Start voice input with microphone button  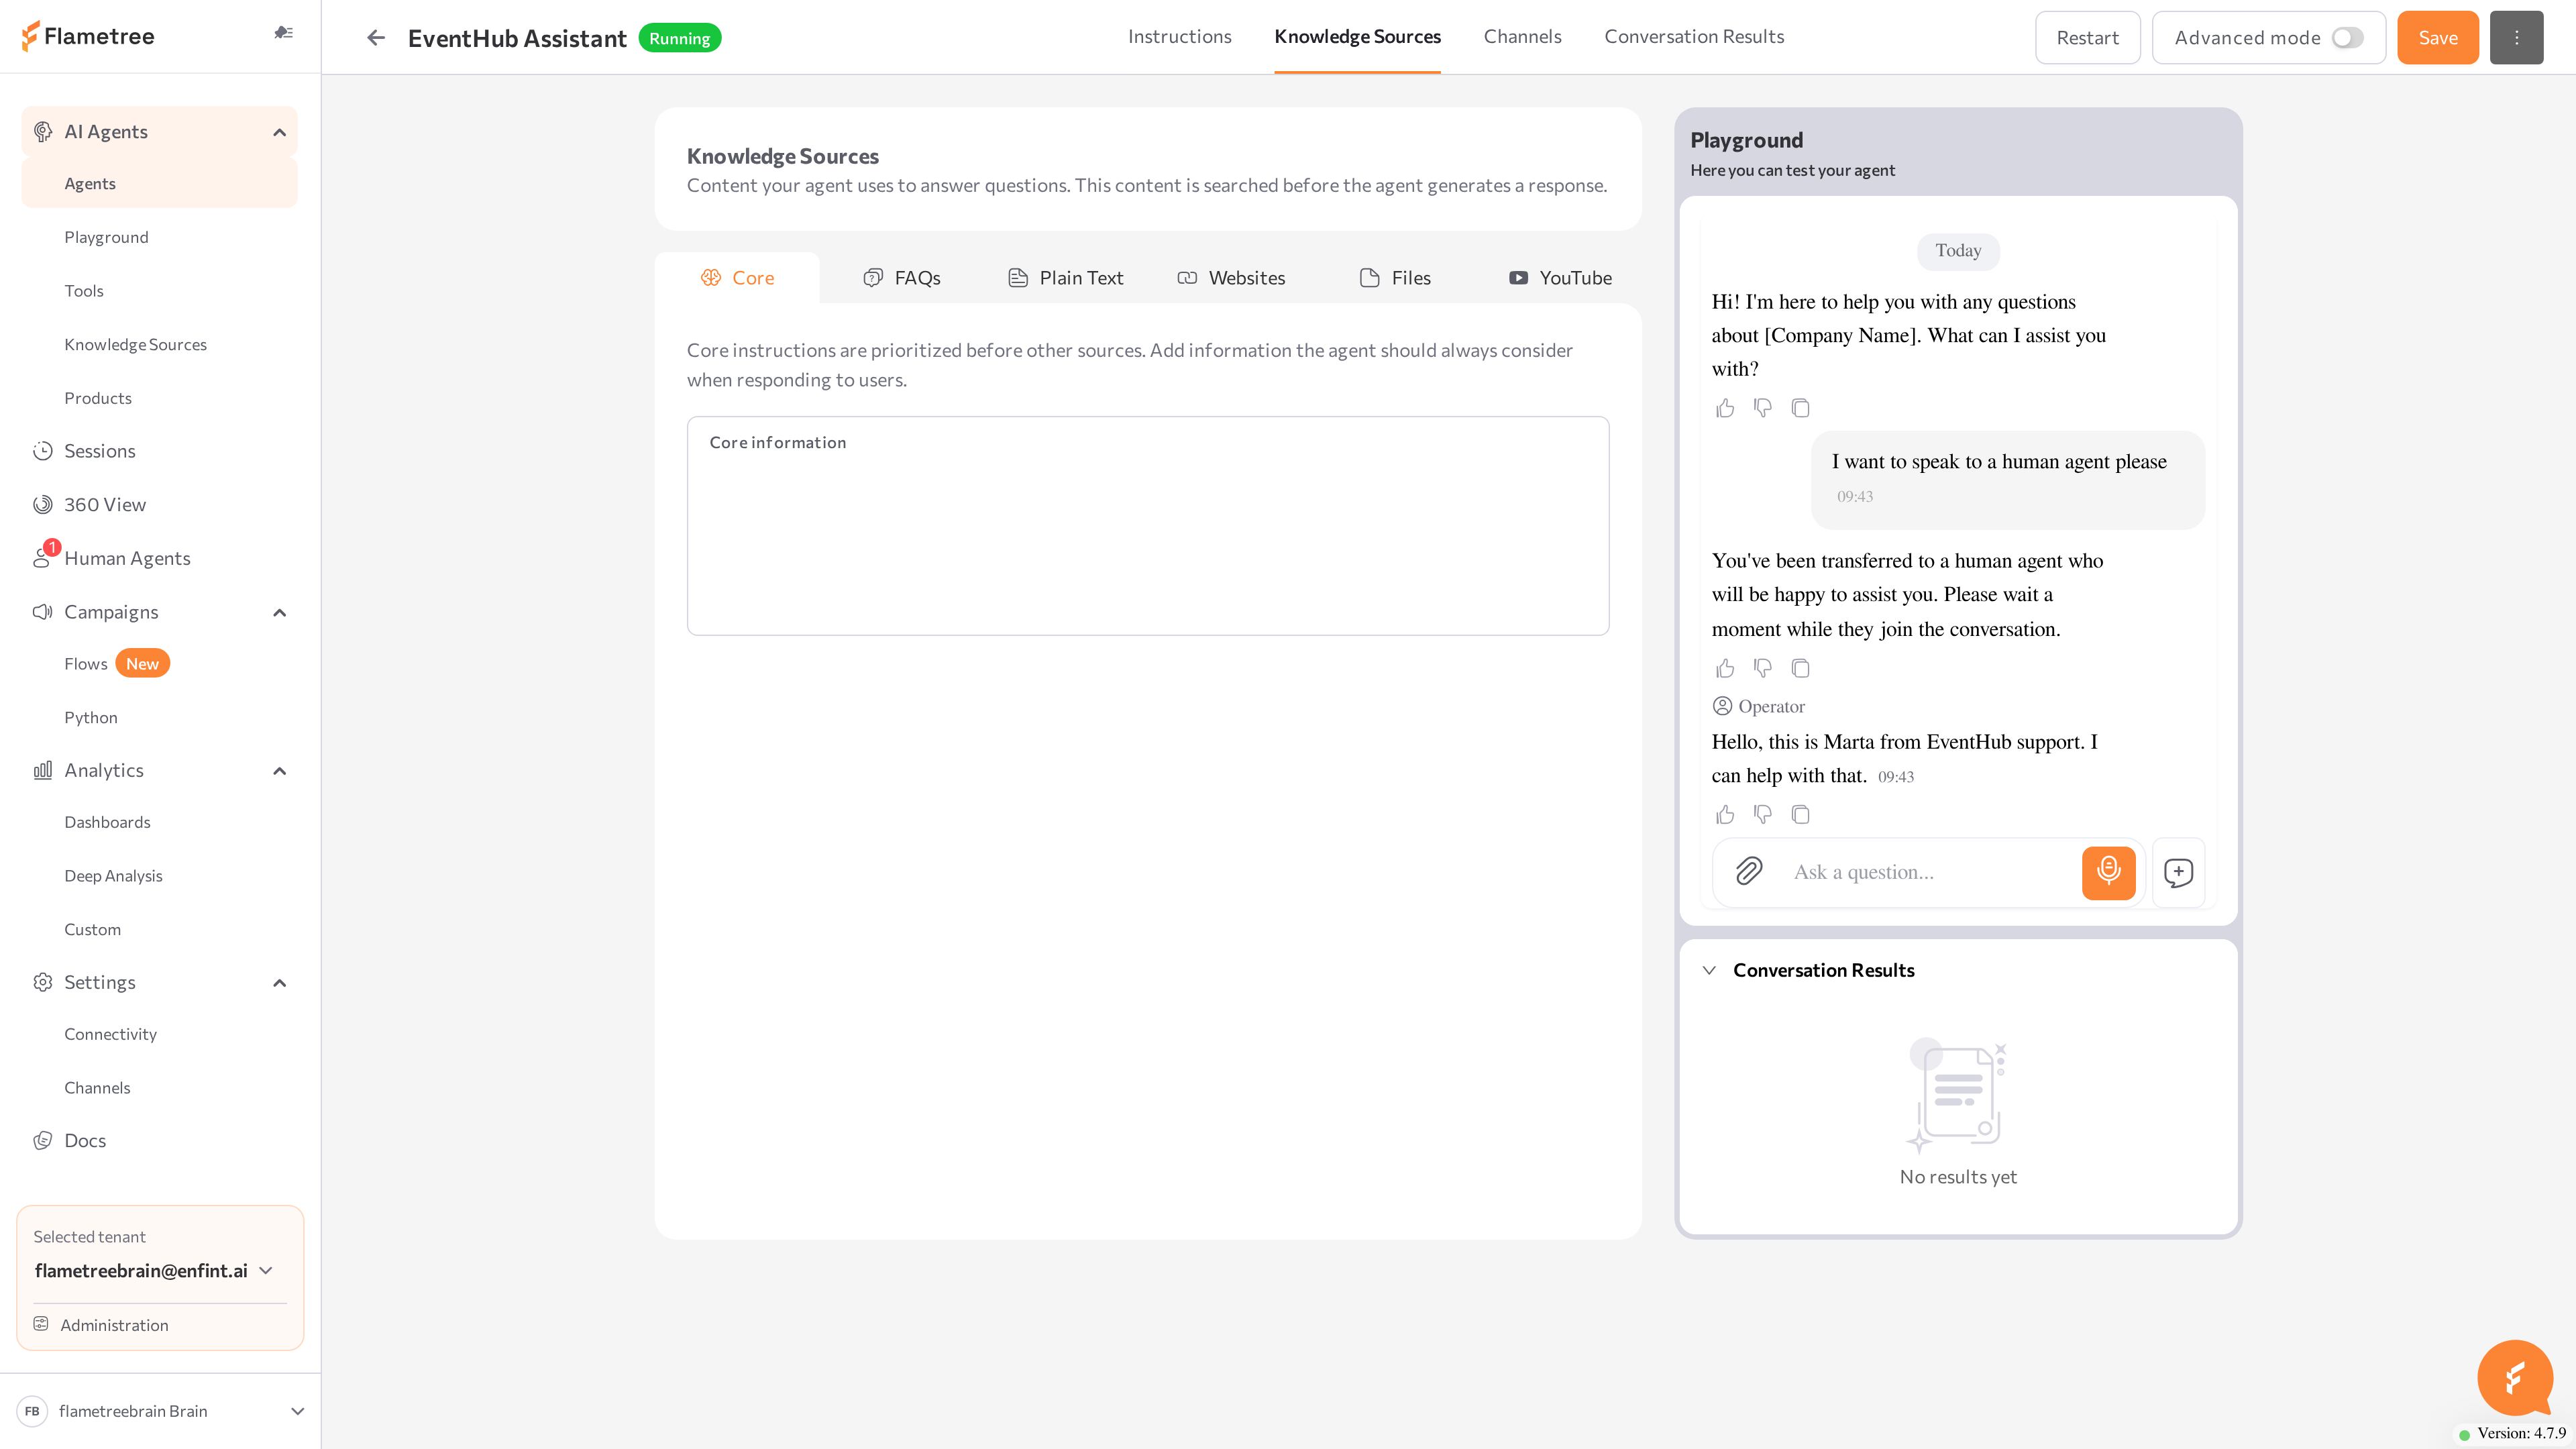(x=2108, y=872)
